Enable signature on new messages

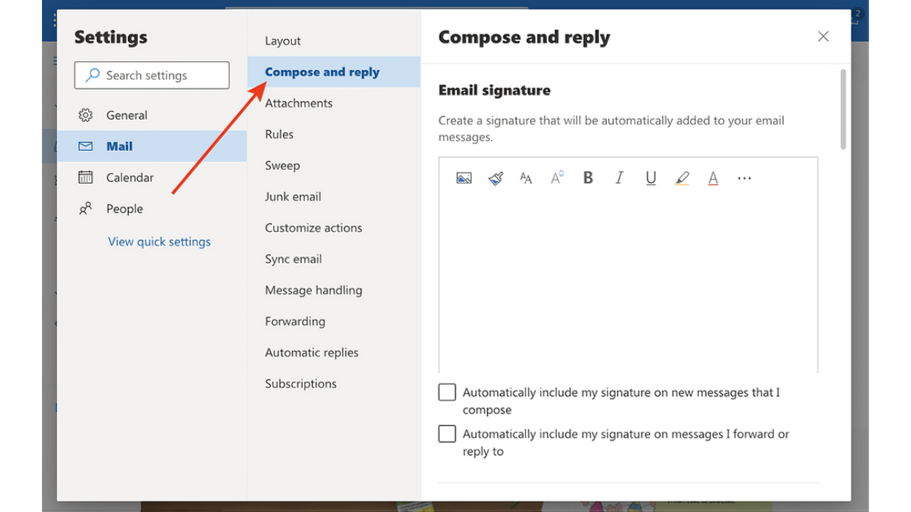coord(446,392)
